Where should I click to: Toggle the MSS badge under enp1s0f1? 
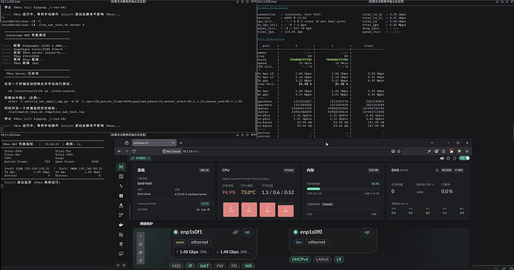click(x=177, y=266)
